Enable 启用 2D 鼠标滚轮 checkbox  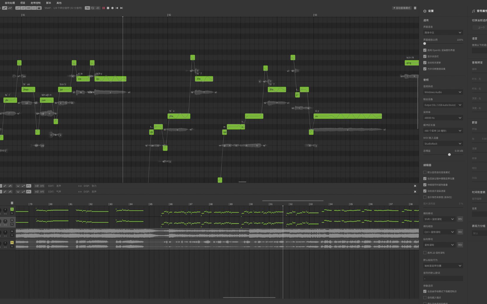click(425, 252)
